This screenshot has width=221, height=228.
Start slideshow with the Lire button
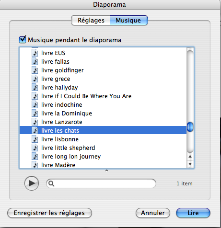coord(193,213)
